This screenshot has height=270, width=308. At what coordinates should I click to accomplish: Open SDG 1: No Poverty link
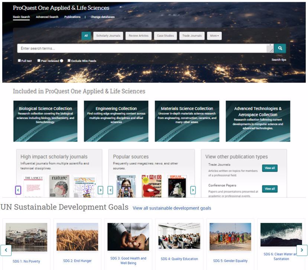[x=26, y=261]
